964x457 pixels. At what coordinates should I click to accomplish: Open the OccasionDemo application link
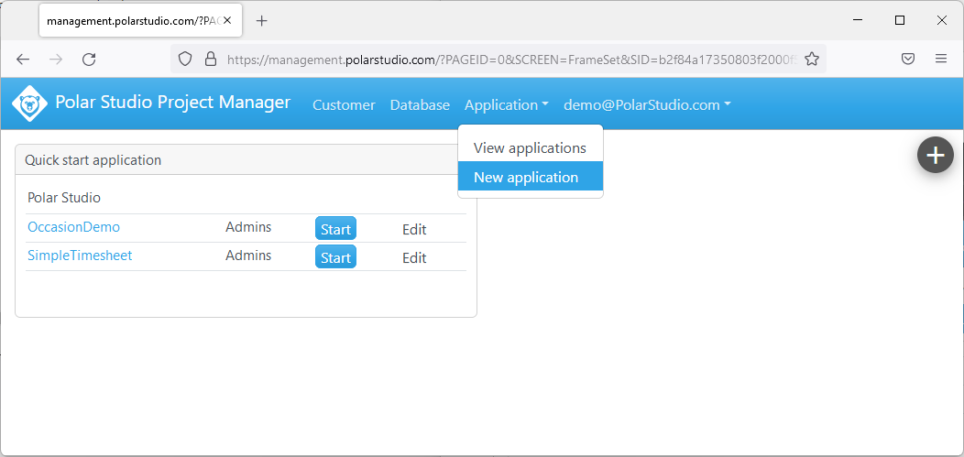74,227
